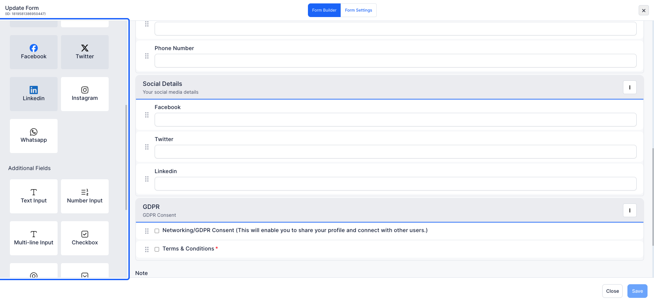This screenshot has width=654, height=304.
Task: Click the Save button
Action: tap(638, 291)
